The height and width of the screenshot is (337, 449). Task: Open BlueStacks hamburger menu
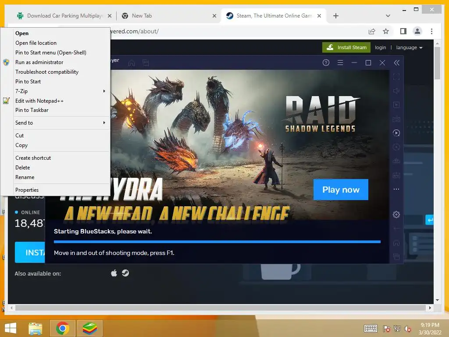point(340,63)
